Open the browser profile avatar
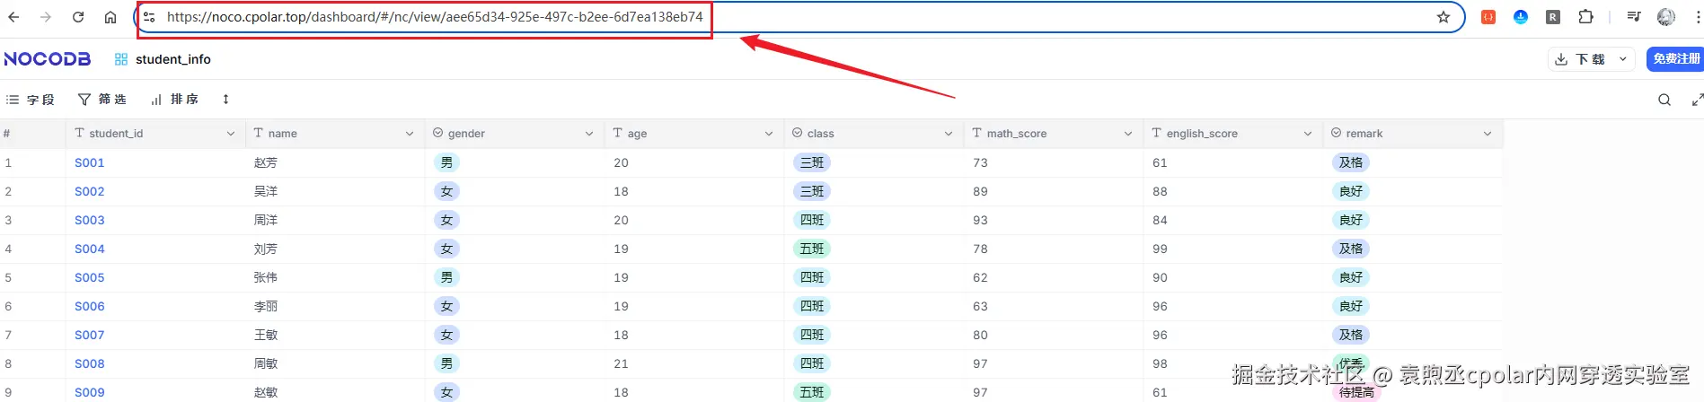 tap(1666, 17)
